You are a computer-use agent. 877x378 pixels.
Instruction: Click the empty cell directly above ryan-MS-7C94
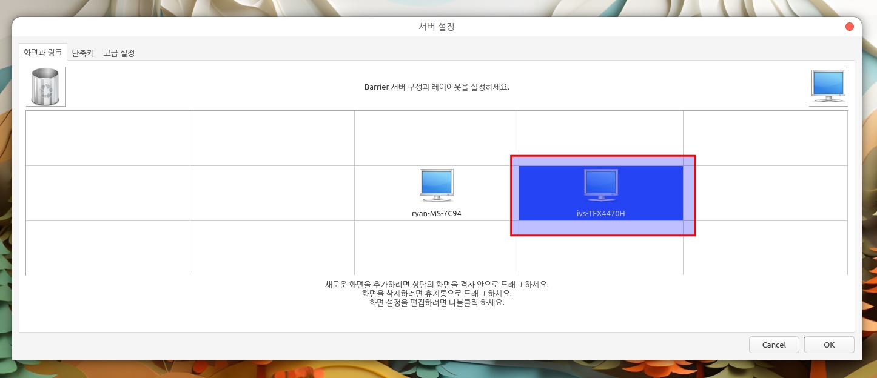click(436, 138)
